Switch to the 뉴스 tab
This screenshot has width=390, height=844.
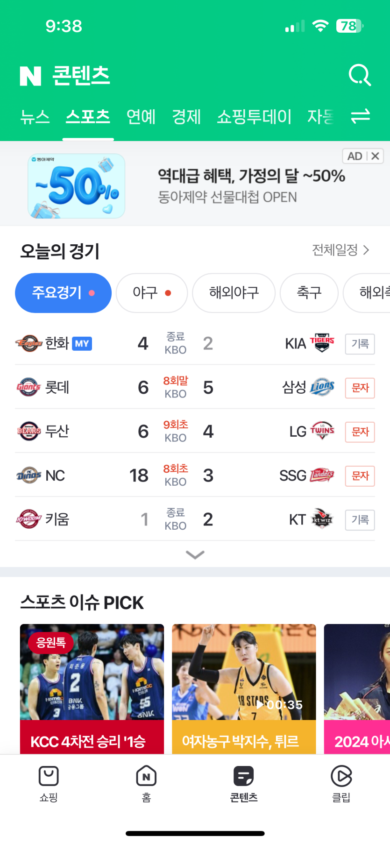[x=35, y=117]
